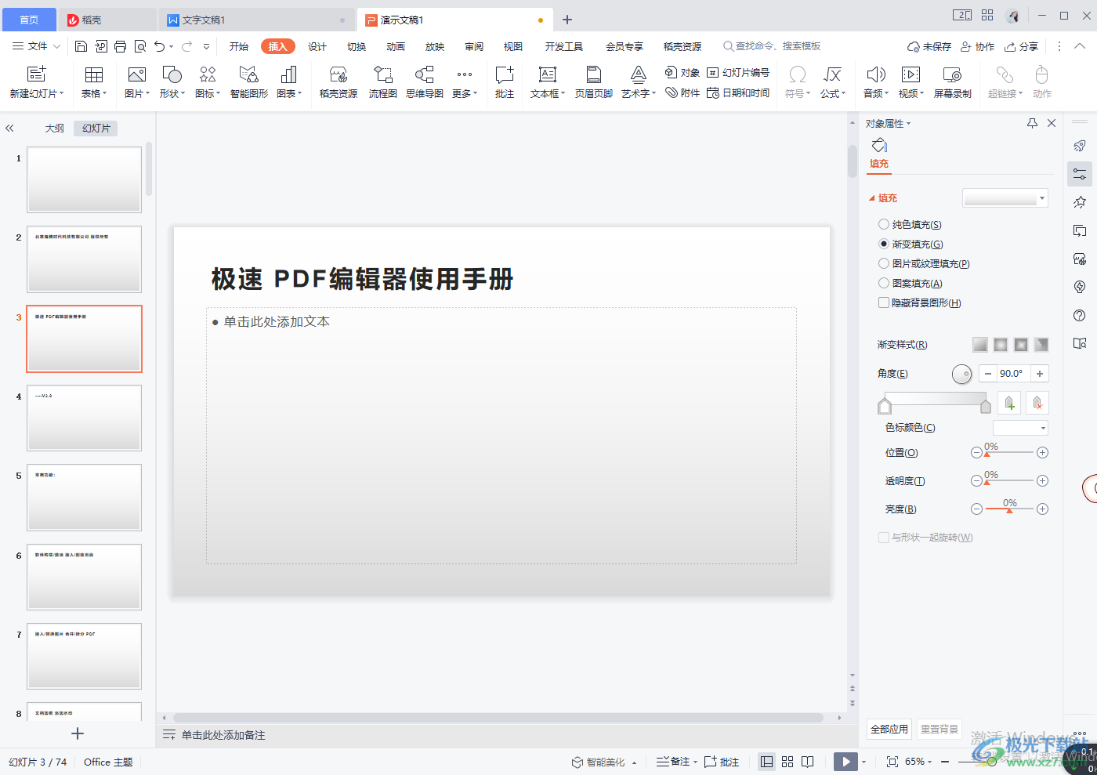Start 屏幕录制 (Screen Recording)

[x=953, y=82]
